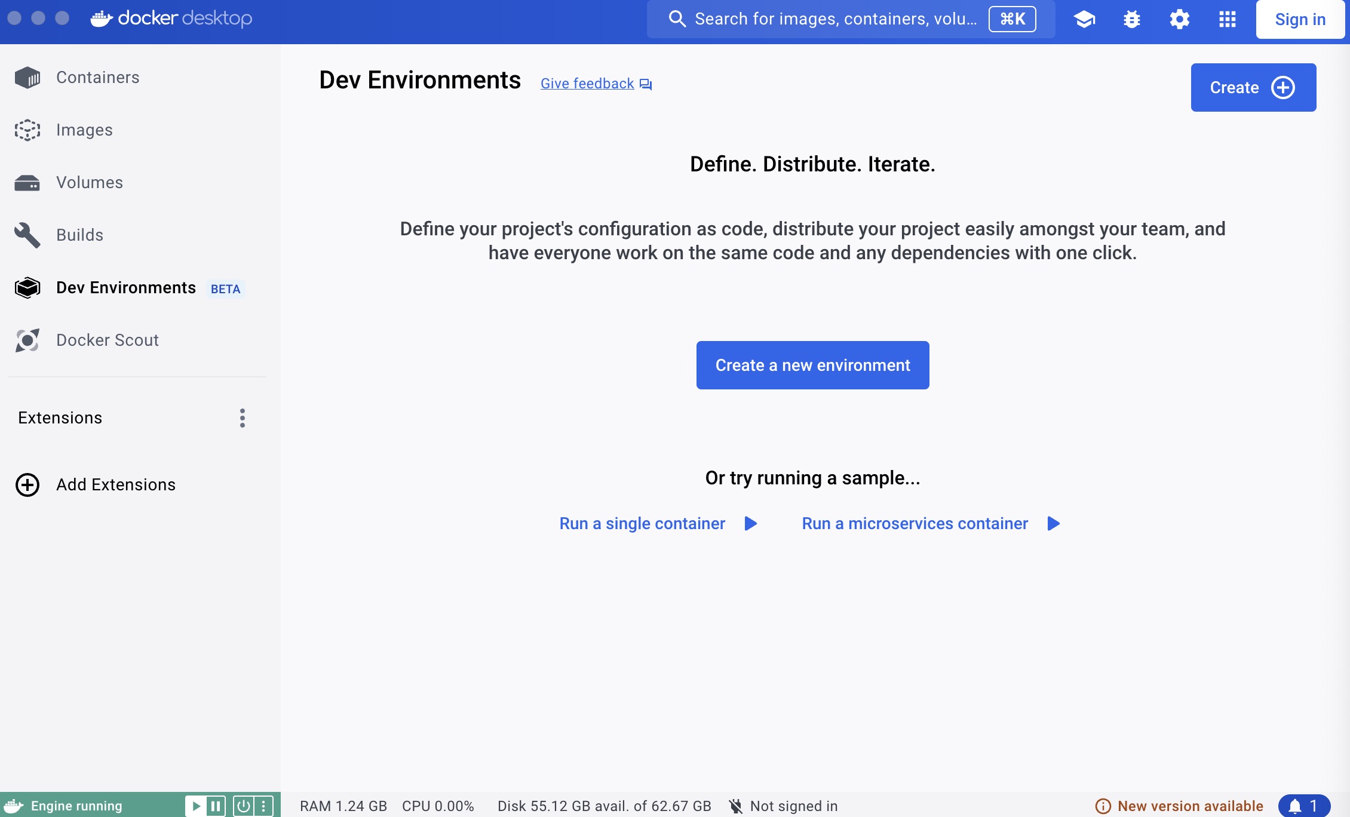Click Run a single container link

pos(642,524)
